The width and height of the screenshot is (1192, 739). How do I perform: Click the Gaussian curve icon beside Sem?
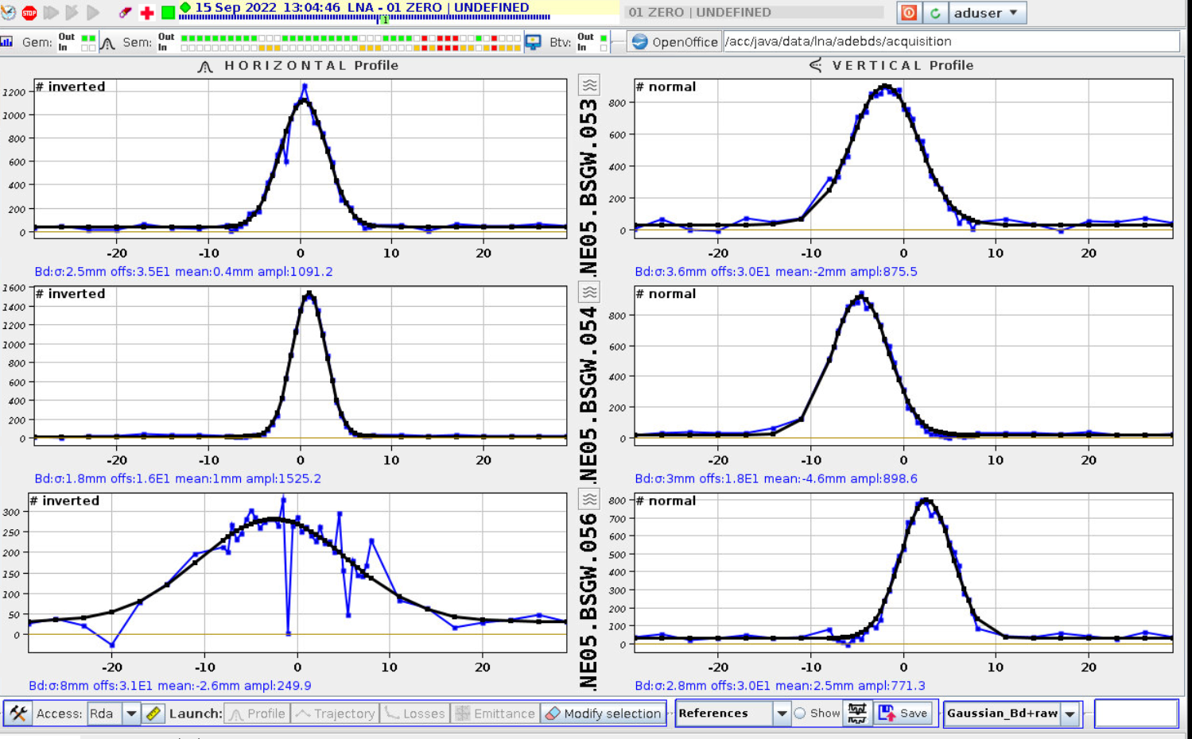click(107, 42)
